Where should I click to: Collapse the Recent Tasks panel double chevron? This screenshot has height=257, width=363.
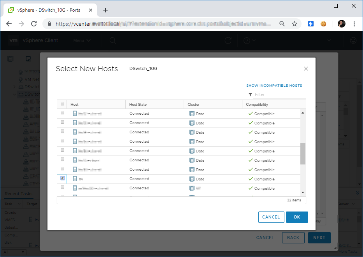pos(358,192)
